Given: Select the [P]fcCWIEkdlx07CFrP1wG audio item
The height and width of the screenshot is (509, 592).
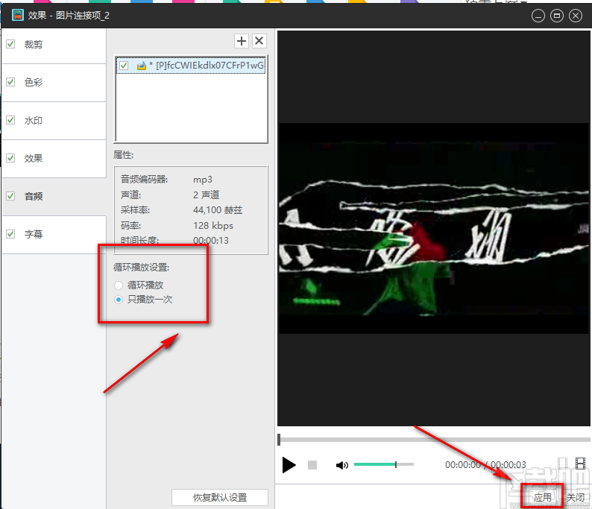Looking at the screenshot, I should [191, 66].
